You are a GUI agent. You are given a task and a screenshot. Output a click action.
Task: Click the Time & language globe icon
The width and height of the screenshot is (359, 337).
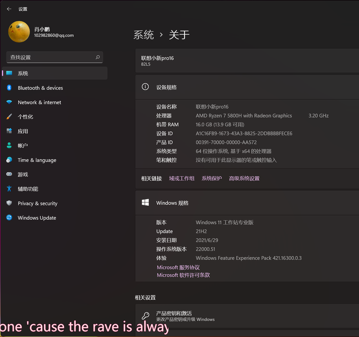click(x=9, y=160)
